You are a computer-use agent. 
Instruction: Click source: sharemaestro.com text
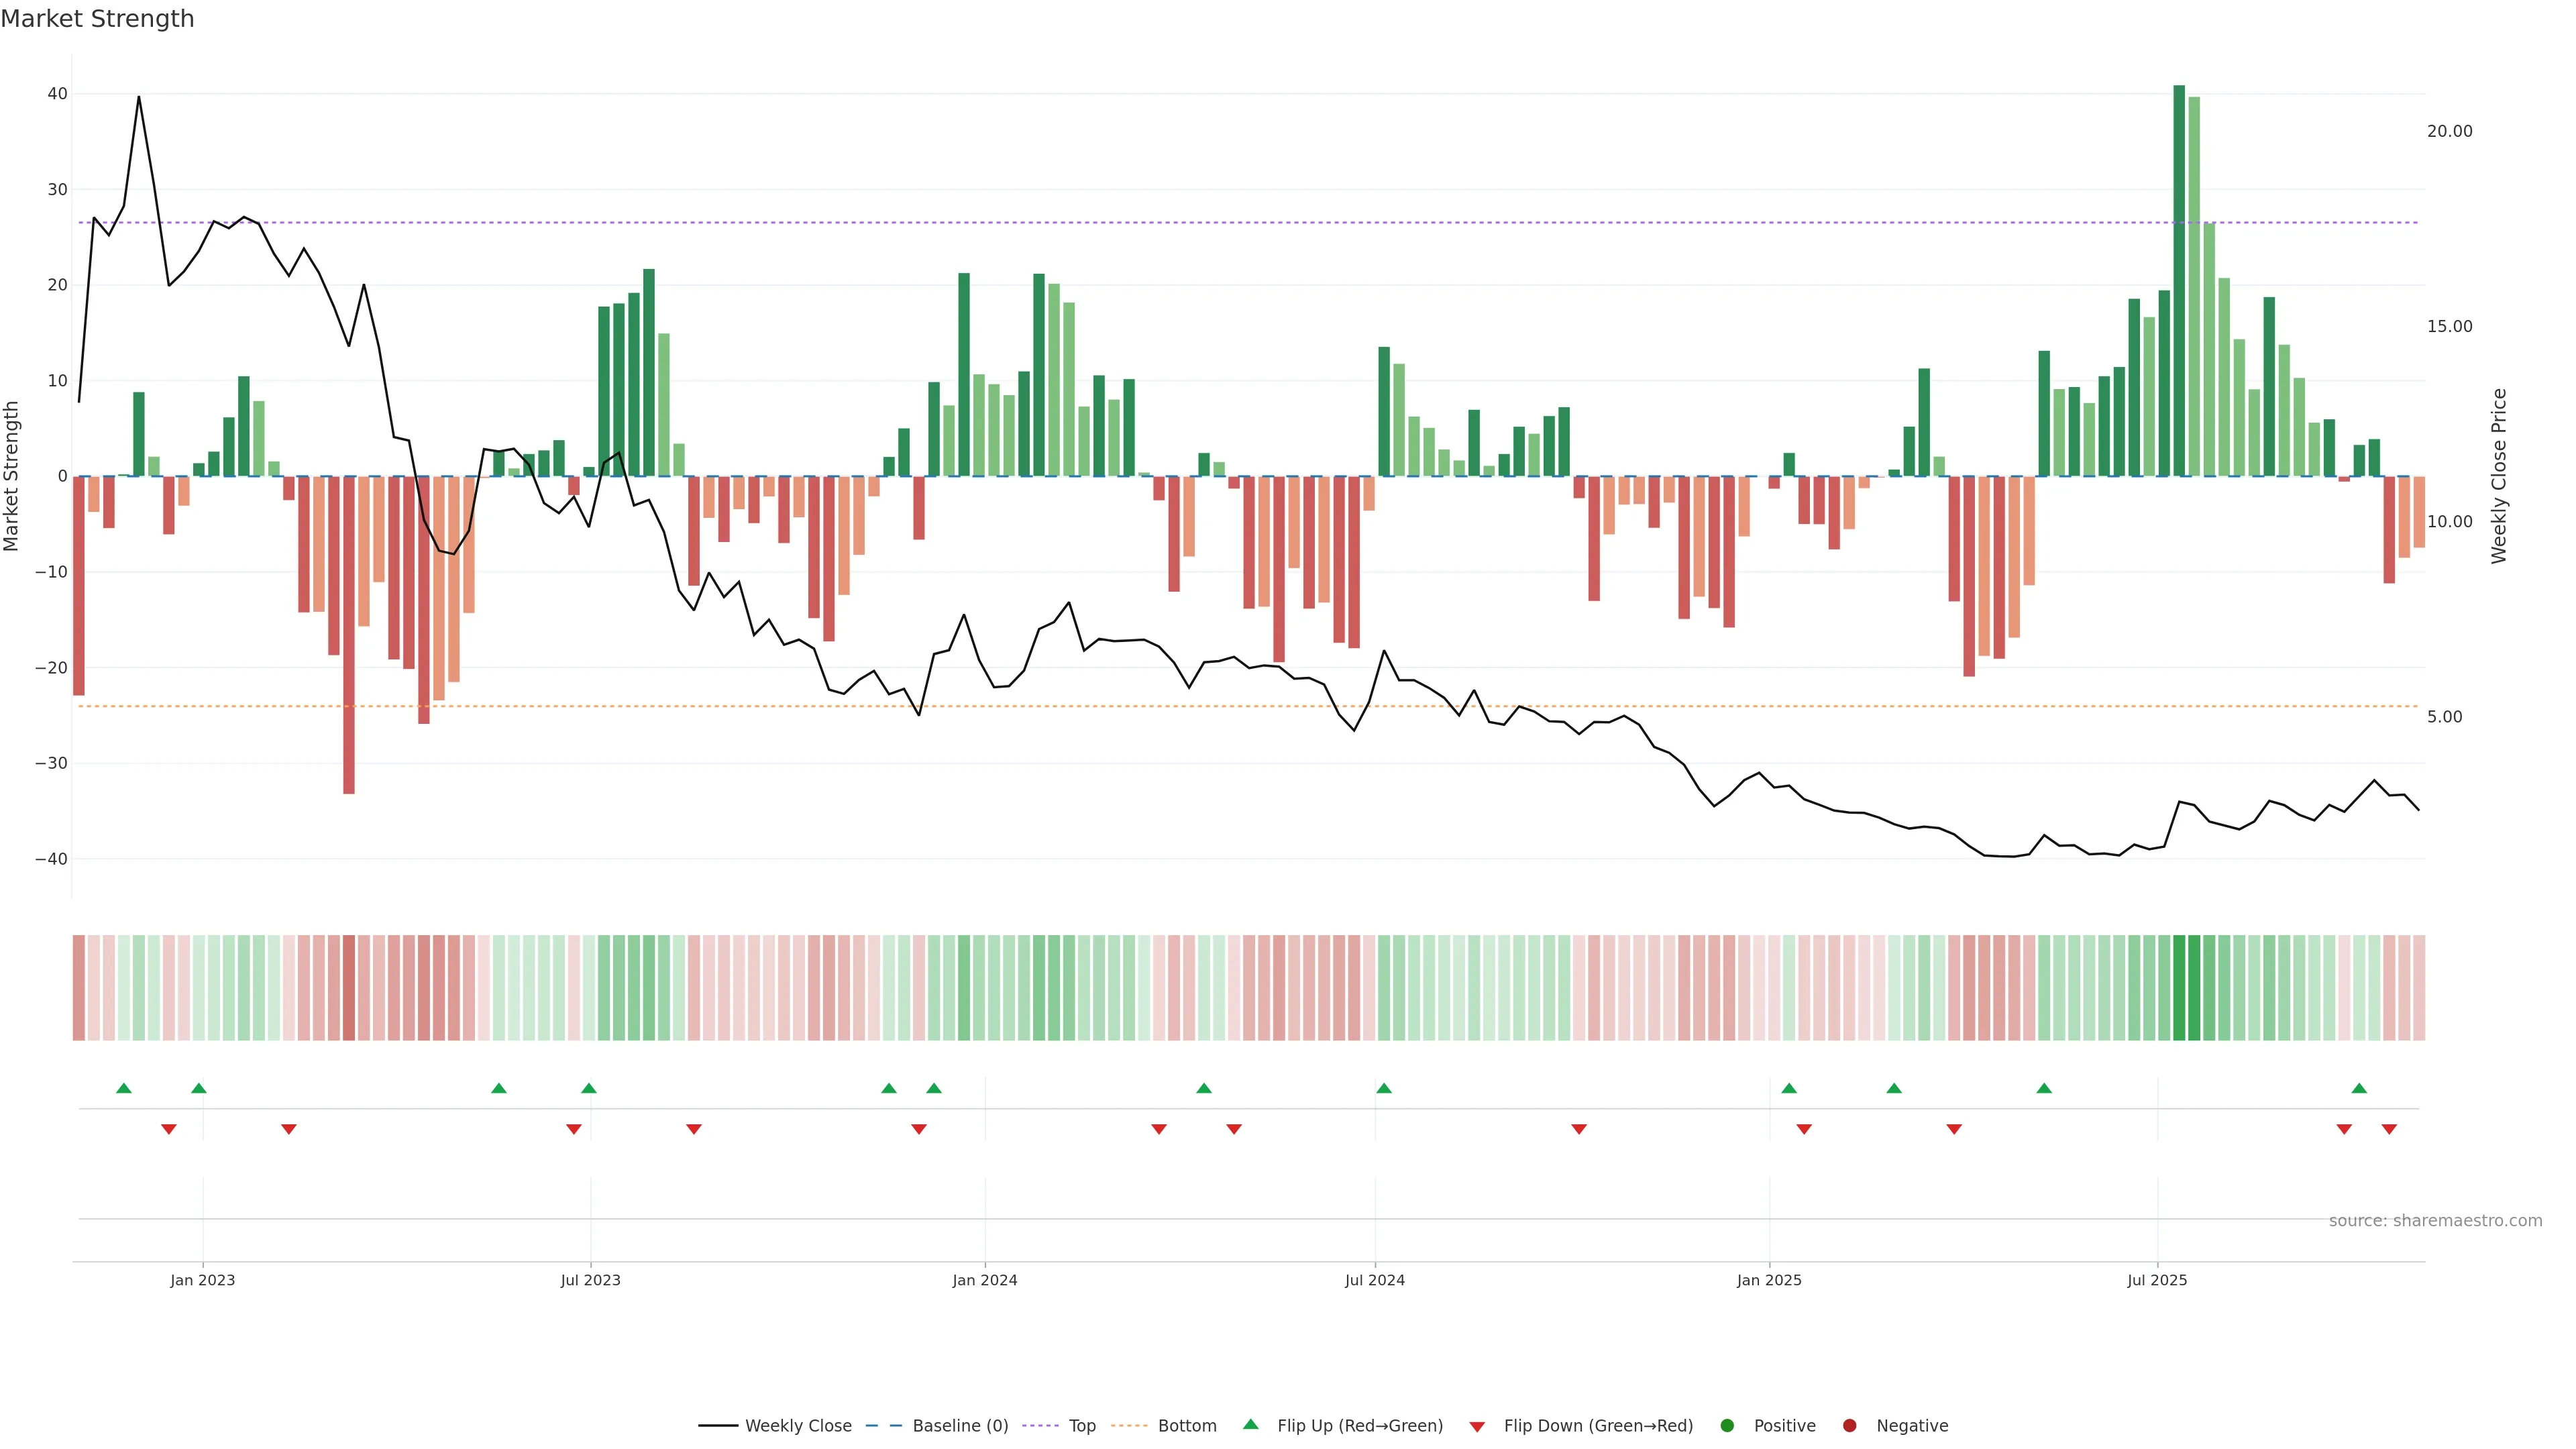click(2435, 1221)
